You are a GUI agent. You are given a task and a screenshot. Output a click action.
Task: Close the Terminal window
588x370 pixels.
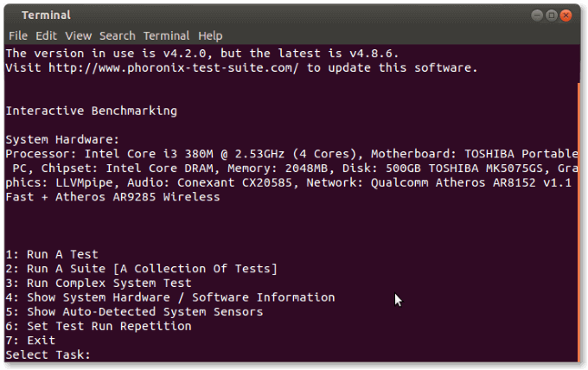tap(568, 16)
